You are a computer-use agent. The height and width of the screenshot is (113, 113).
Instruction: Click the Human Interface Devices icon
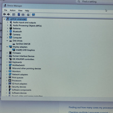10,56
